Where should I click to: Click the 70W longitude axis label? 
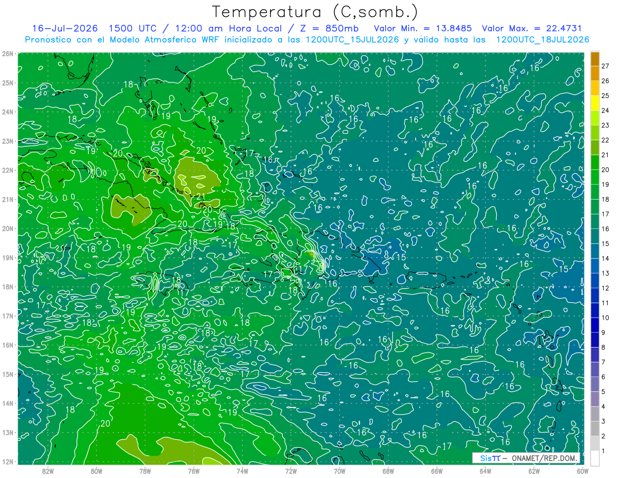339,471
